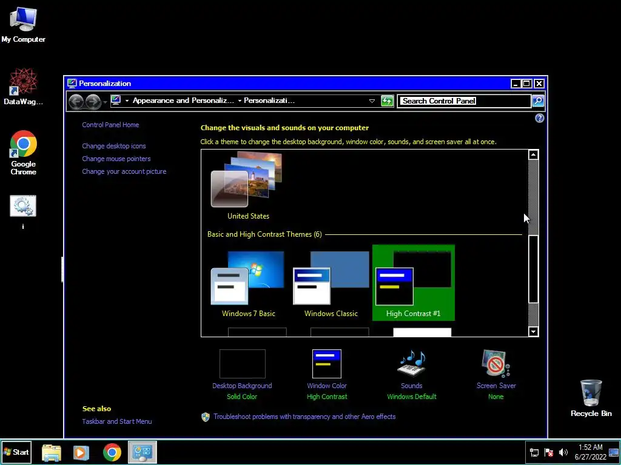The width and height of the screenshot is (621, 465).
Task: Click theme list scrollbar down arrow
Action: pos(534,332)
